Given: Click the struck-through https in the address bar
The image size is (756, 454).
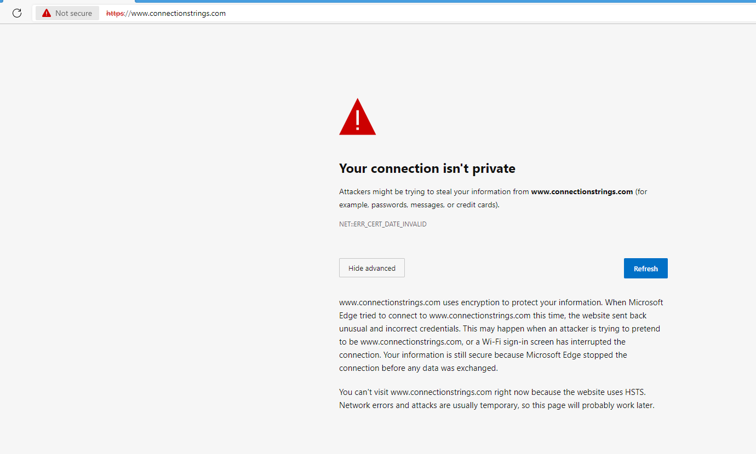Looking at the screenshot, I should (x=116, y=13).
